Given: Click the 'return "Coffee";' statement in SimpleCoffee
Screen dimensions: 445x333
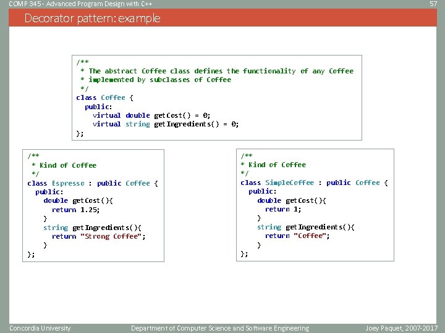Looking at the screenshot, I should (297, 236).
